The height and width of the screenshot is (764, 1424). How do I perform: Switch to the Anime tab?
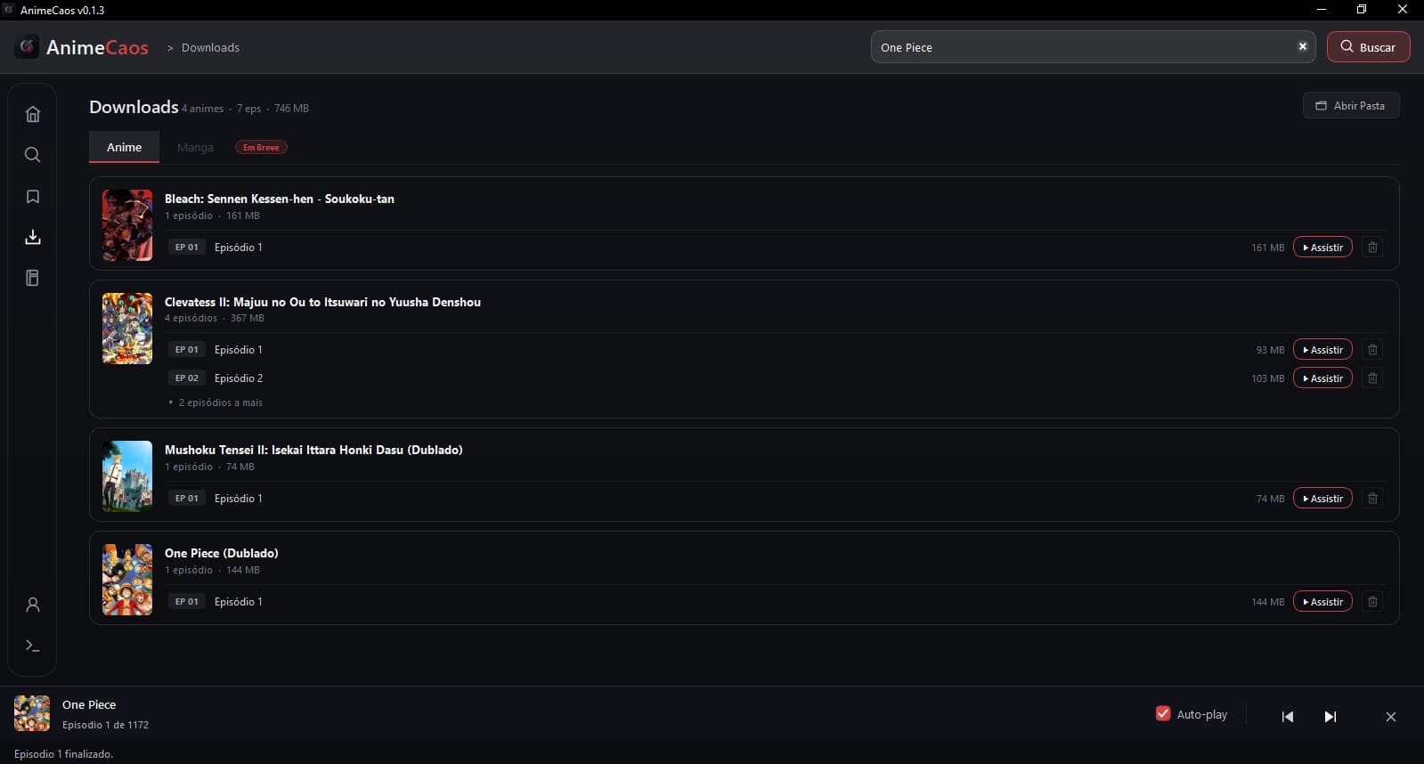coord(124,147)
